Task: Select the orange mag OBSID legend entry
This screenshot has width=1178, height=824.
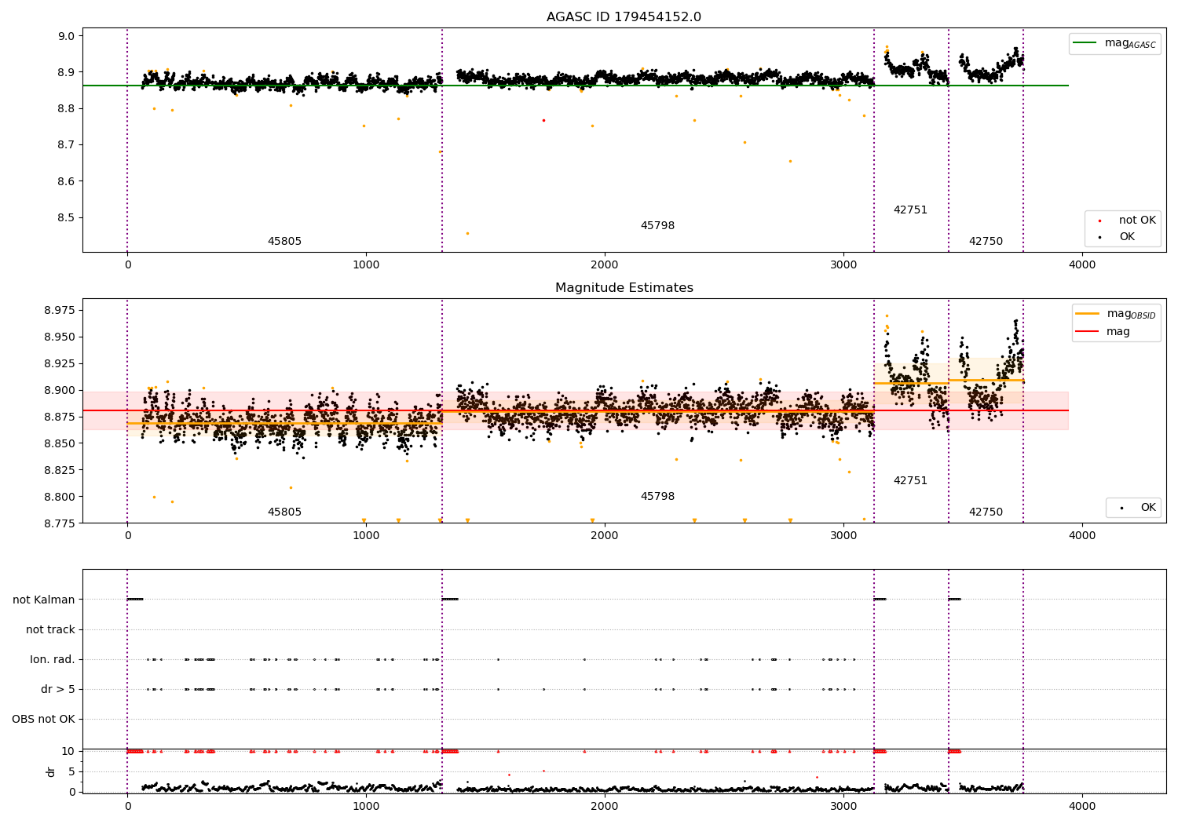Action: point(1115,314)
